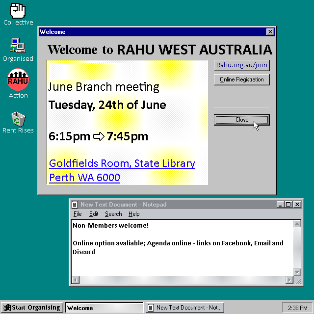Click the 2:38 PM taskbar clock
Viewport: 314px width, 314px height.
(297, 308)
